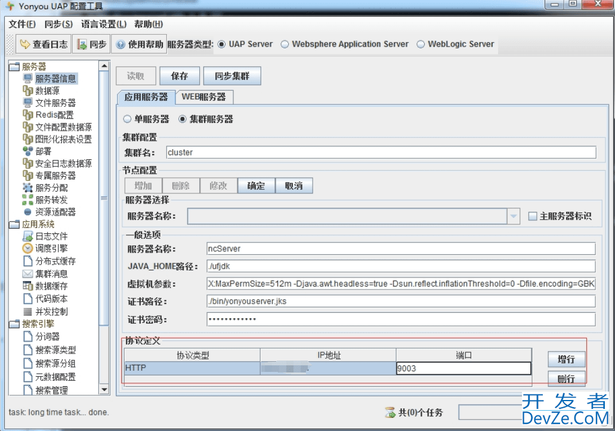
Task: Select WebLogic Server radio button
Action: coord(421,44)
